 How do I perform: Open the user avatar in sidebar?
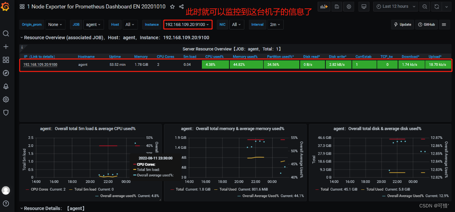6,191
